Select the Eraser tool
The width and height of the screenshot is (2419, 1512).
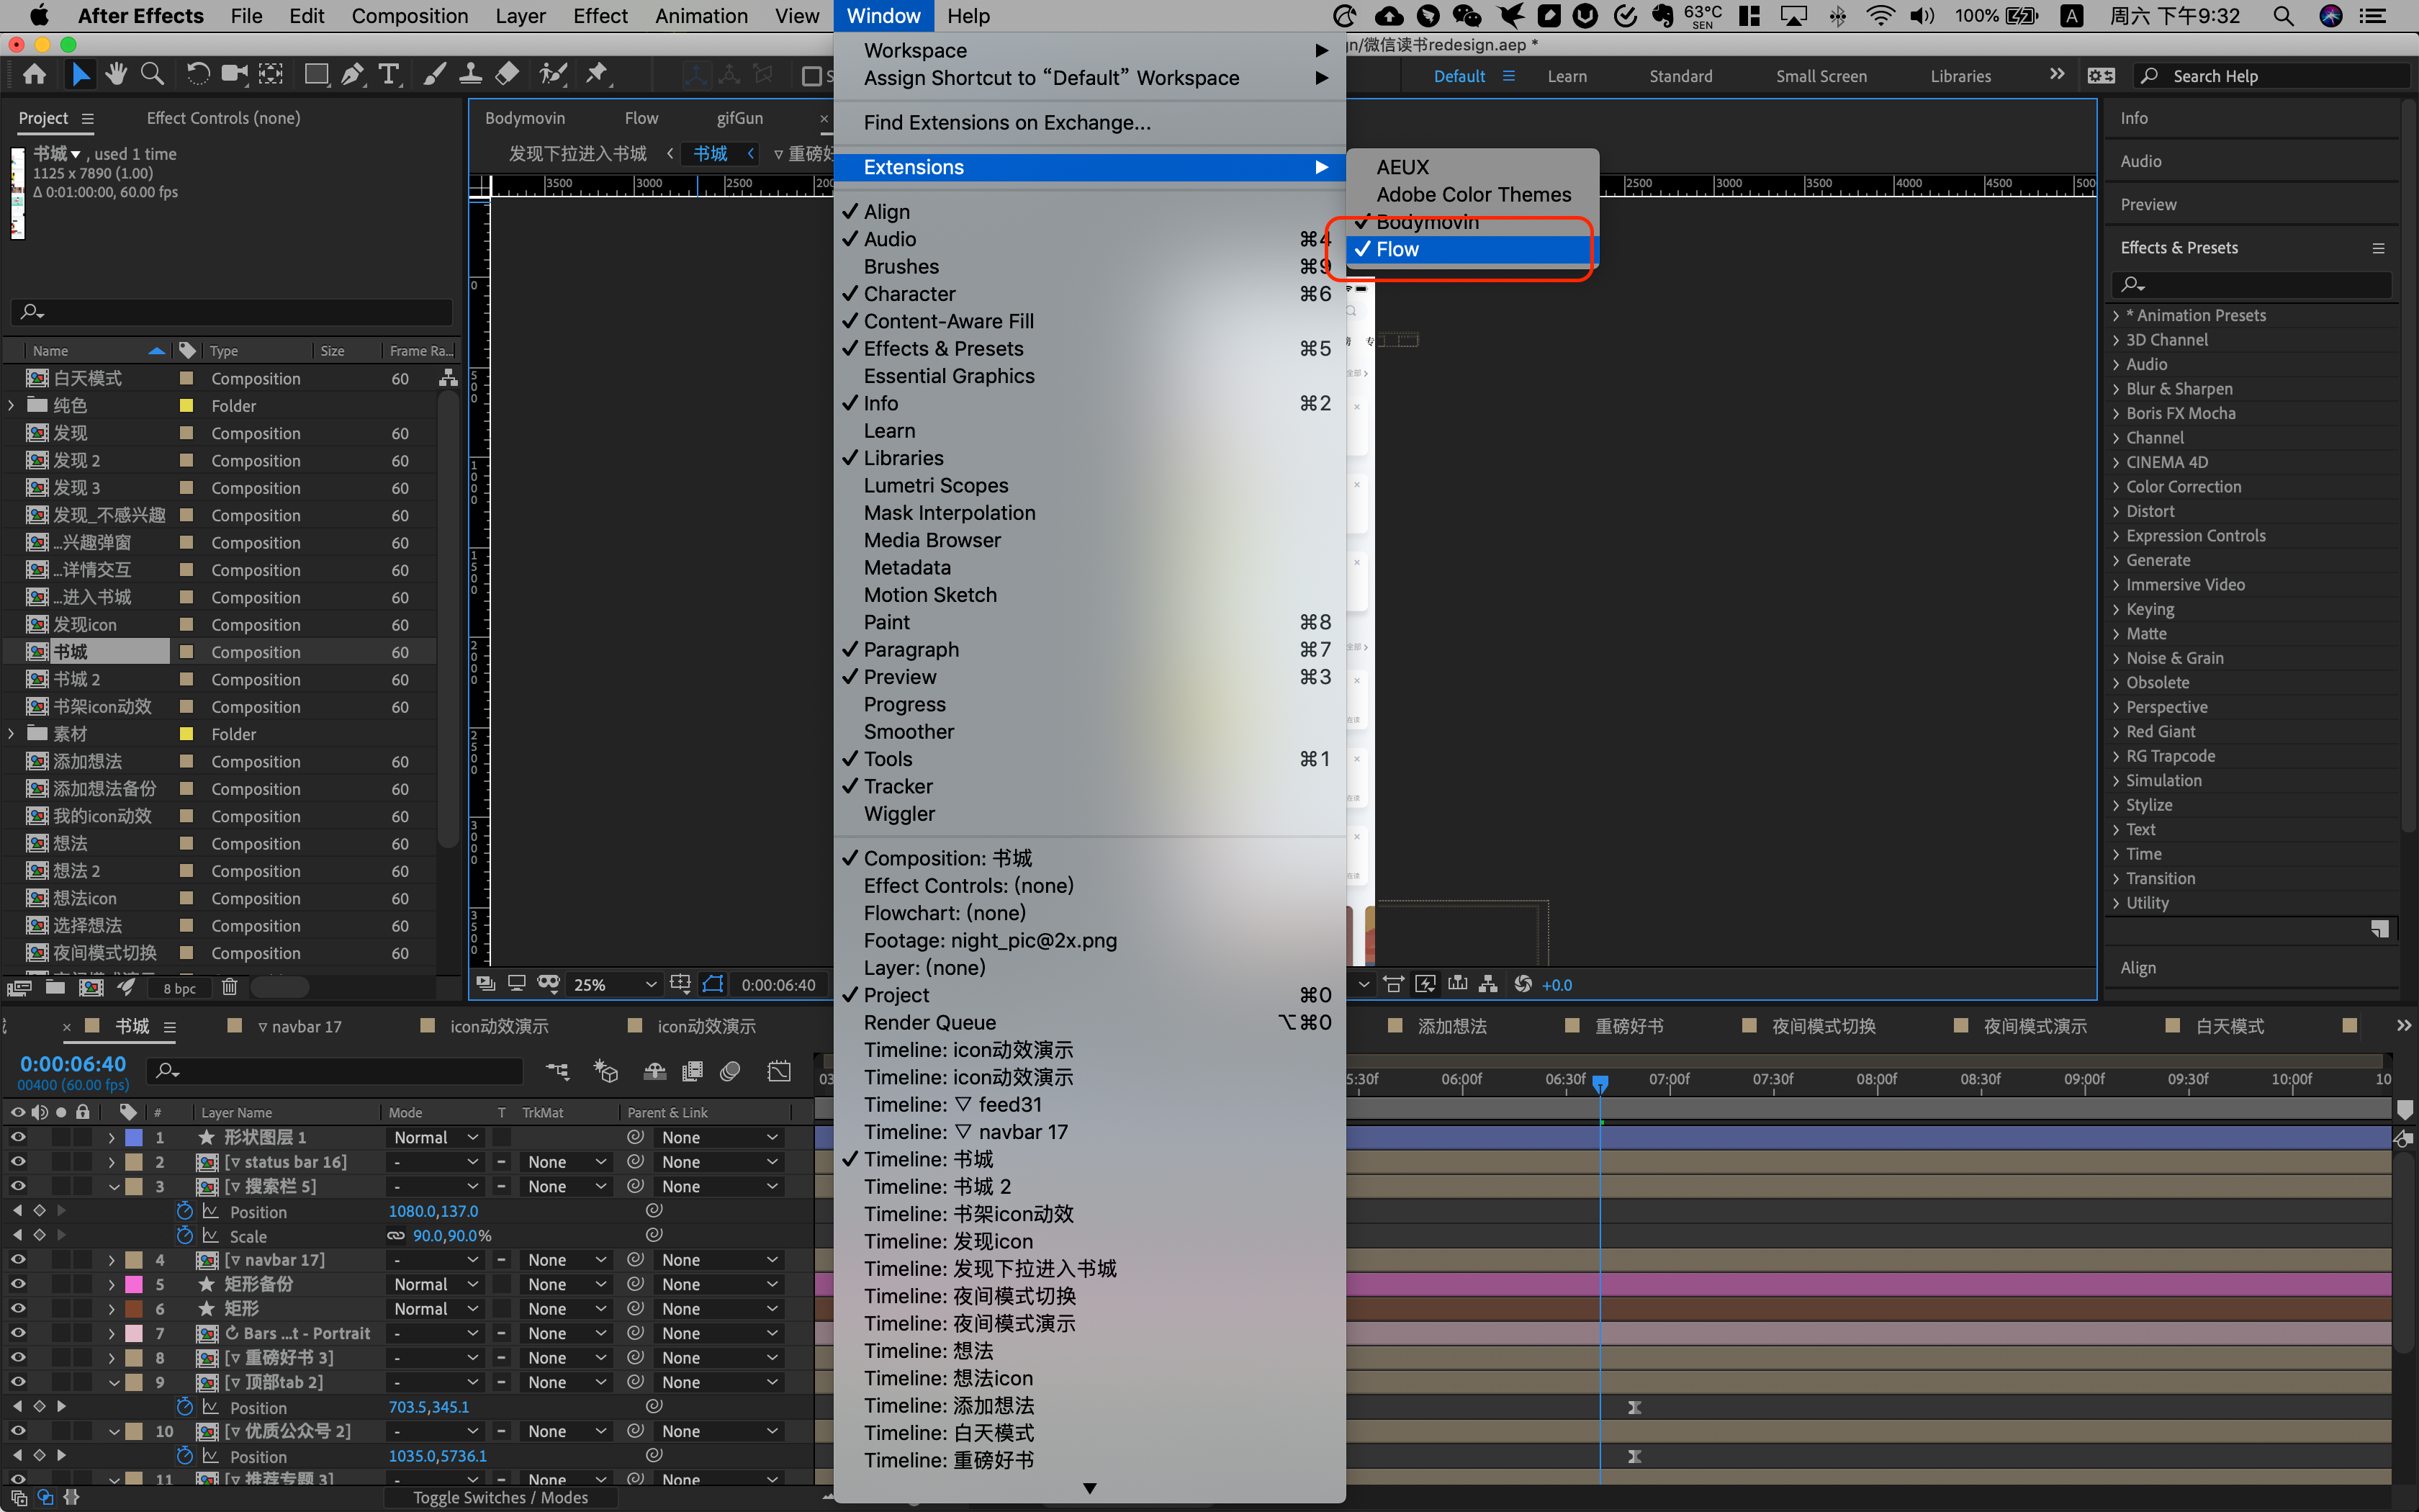[508, 74]
